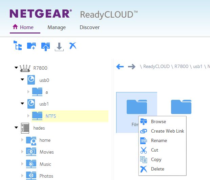210x180 pixels.
Task: Choose Delete from the context menu
Action: [163, 169]
